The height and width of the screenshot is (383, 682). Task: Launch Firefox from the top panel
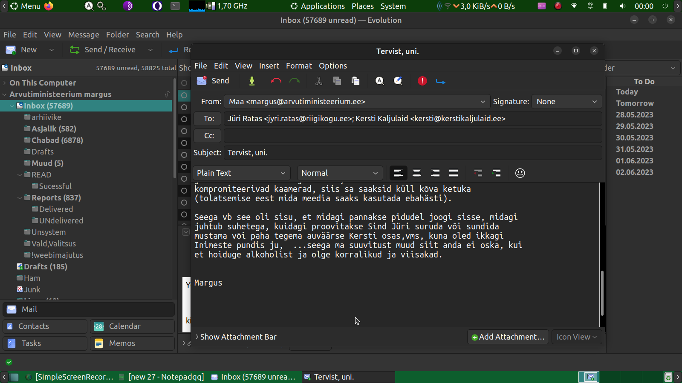pos(49,6)
